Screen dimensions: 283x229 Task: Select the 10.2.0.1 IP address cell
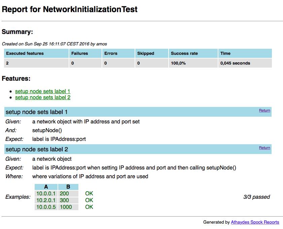(x=46, y=200)
